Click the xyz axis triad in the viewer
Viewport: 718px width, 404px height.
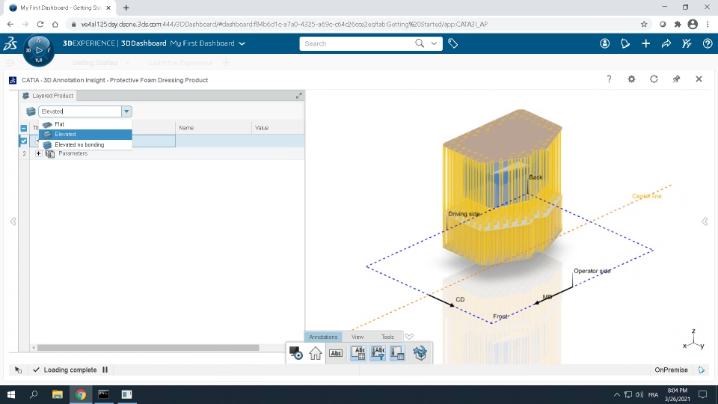(693, 340)
